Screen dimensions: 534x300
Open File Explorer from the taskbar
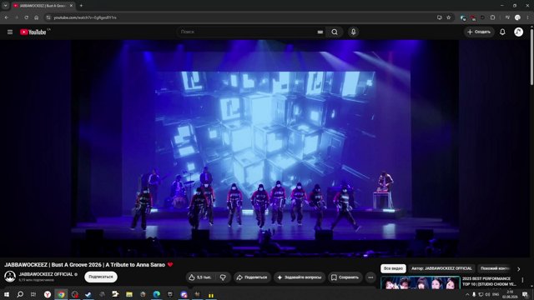129,294
